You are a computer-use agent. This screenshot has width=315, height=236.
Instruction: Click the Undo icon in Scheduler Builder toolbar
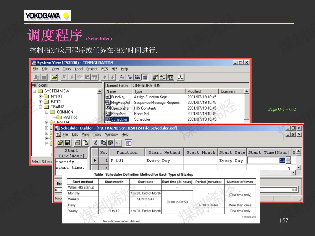(118, 143)
